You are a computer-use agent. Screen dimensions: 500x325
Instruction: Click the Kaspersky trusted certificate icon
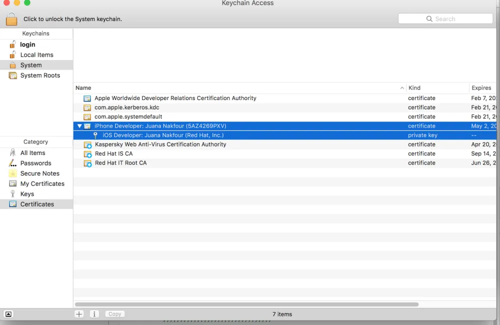coord(87,145)
